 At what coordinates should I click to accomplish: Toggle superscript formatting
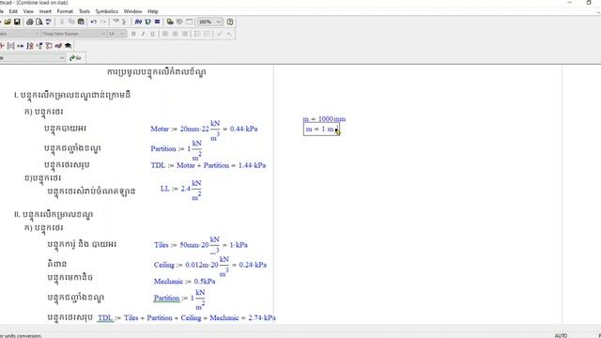tap(220, 34)
